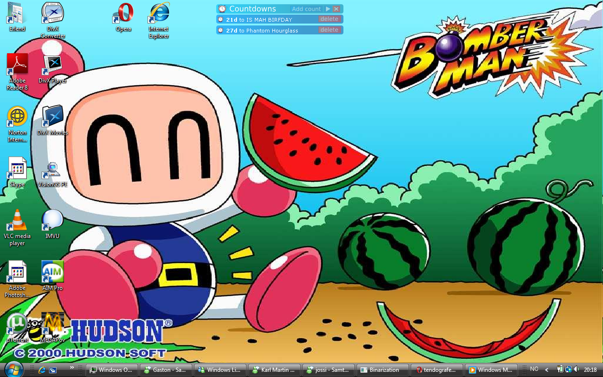
Task: Open jossi - Samt... chat window
Action: point(329,370)
